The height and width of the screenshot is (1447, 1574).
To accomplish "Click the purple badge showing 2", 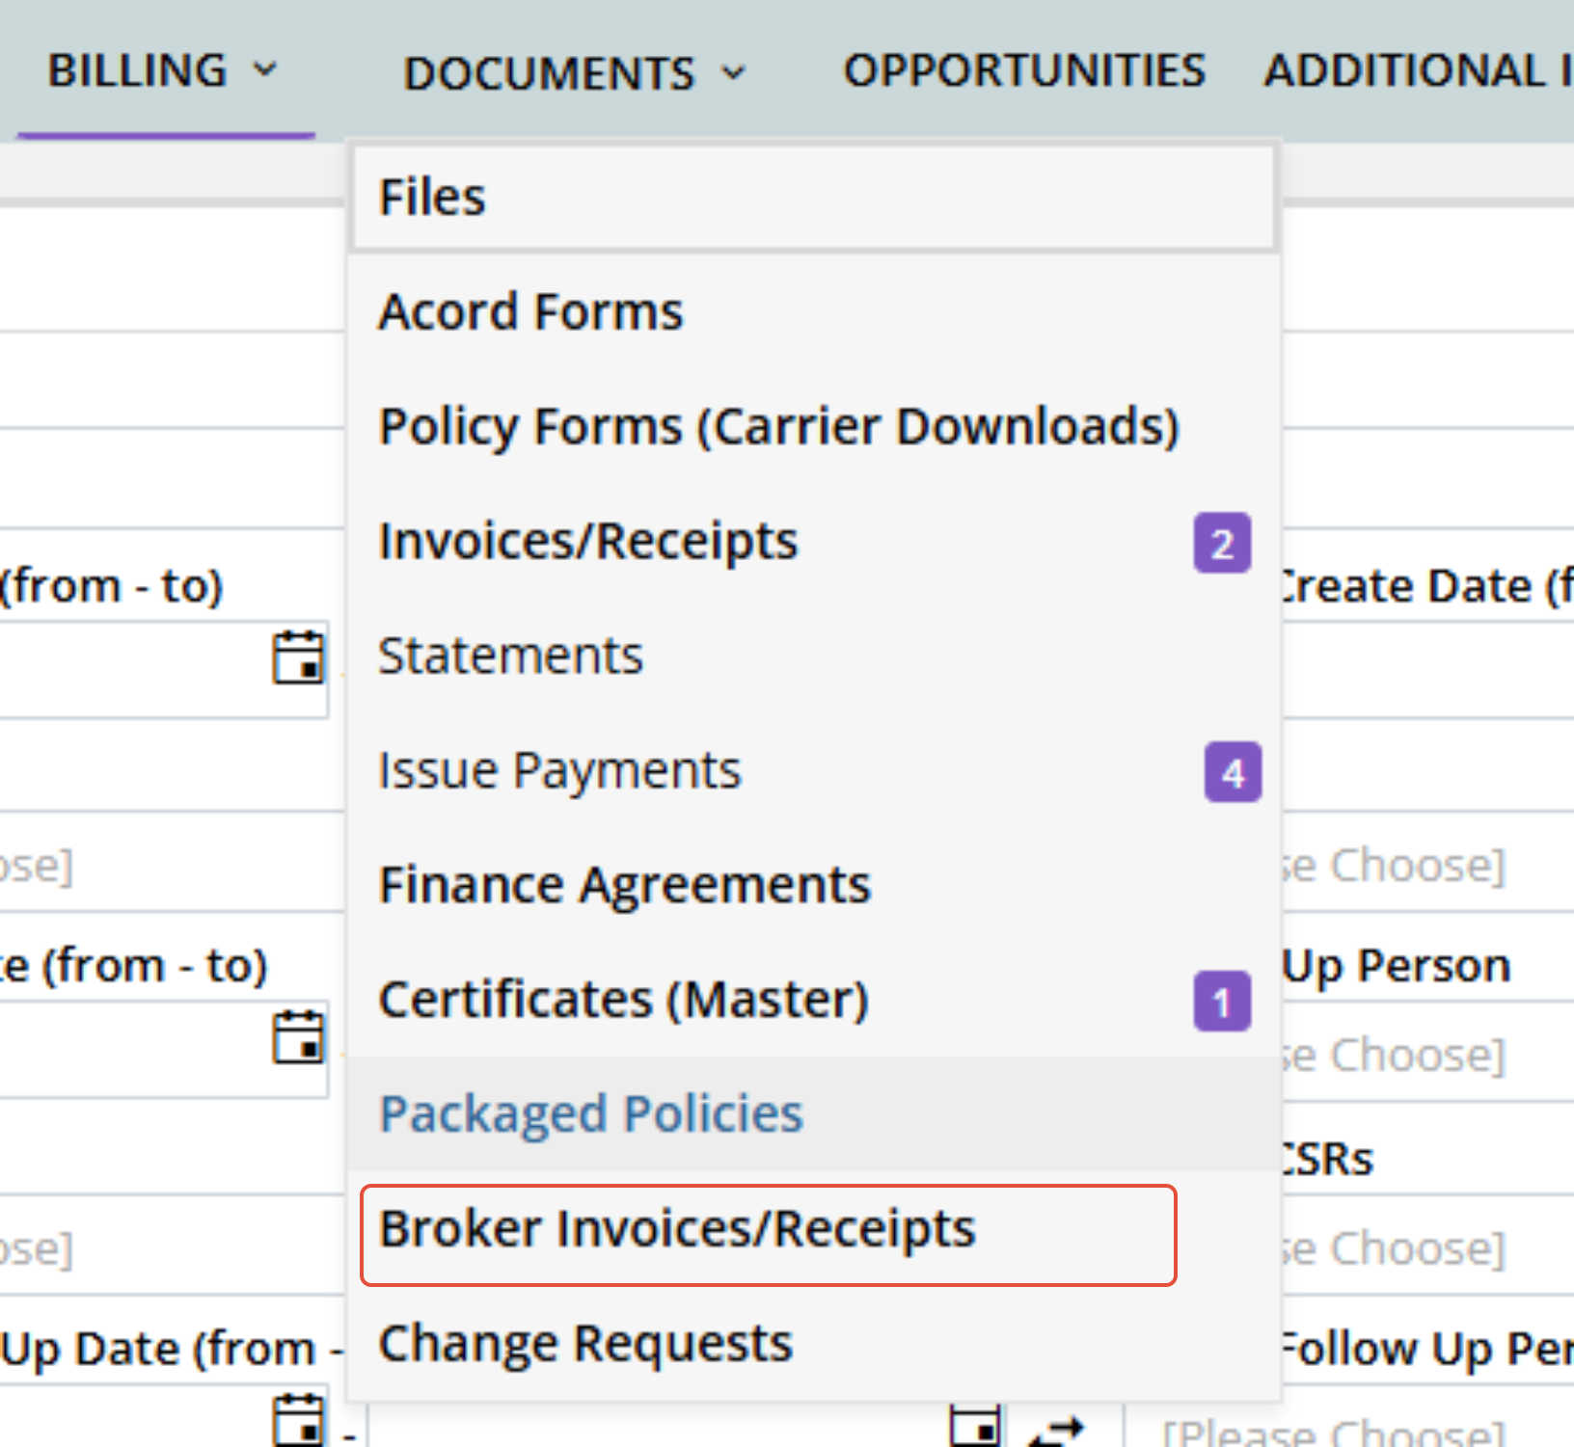I will pos(1222,544).
